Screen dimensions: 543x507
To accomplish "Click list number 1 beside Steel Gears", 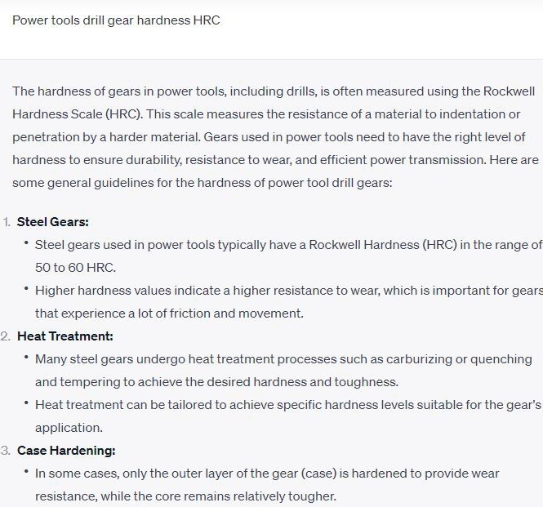I will tap(6, 221).
